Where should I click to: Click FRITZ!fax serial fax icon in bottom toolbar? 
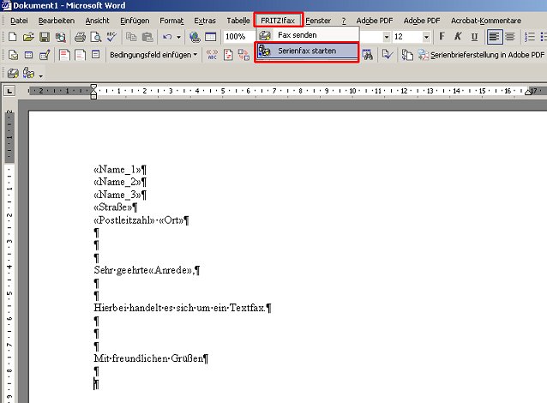(x=28, y=73)
